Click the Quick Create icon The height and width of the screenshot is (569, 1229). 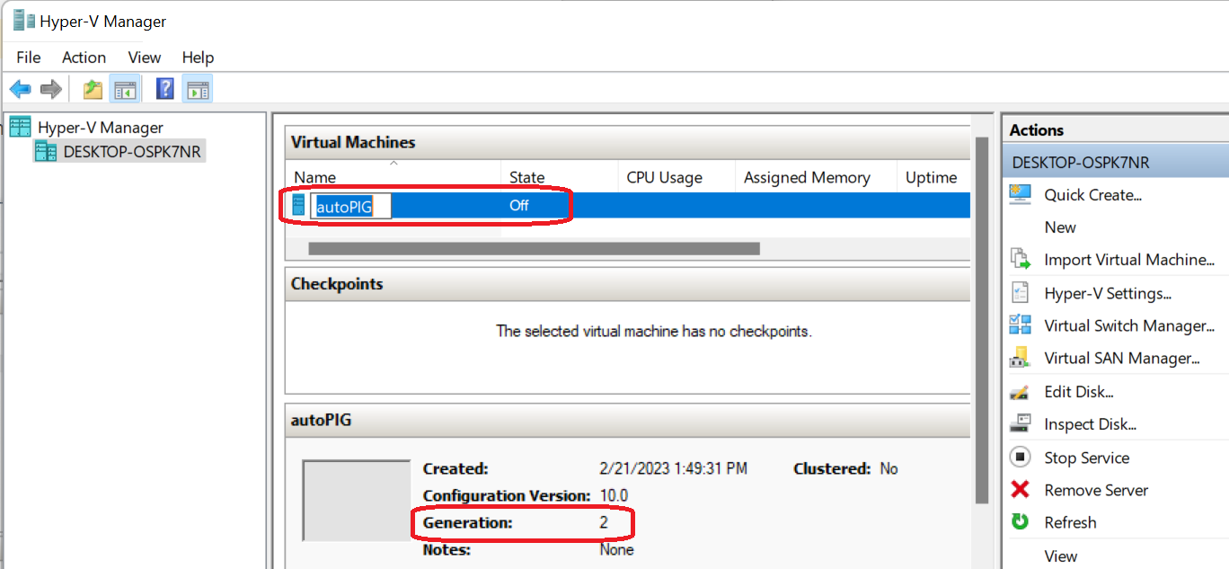1020,194
